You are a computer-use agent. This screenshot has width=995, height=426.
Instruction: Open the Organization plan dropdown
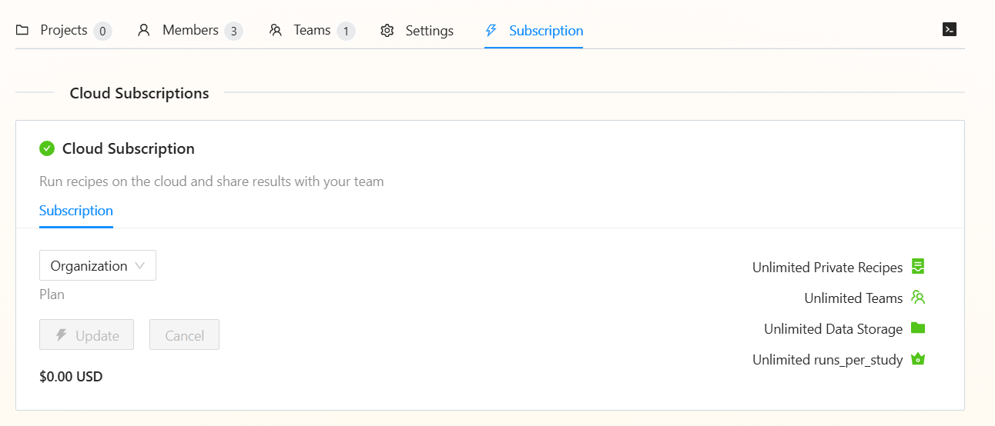pyautogui.click(x=97, y=265)
